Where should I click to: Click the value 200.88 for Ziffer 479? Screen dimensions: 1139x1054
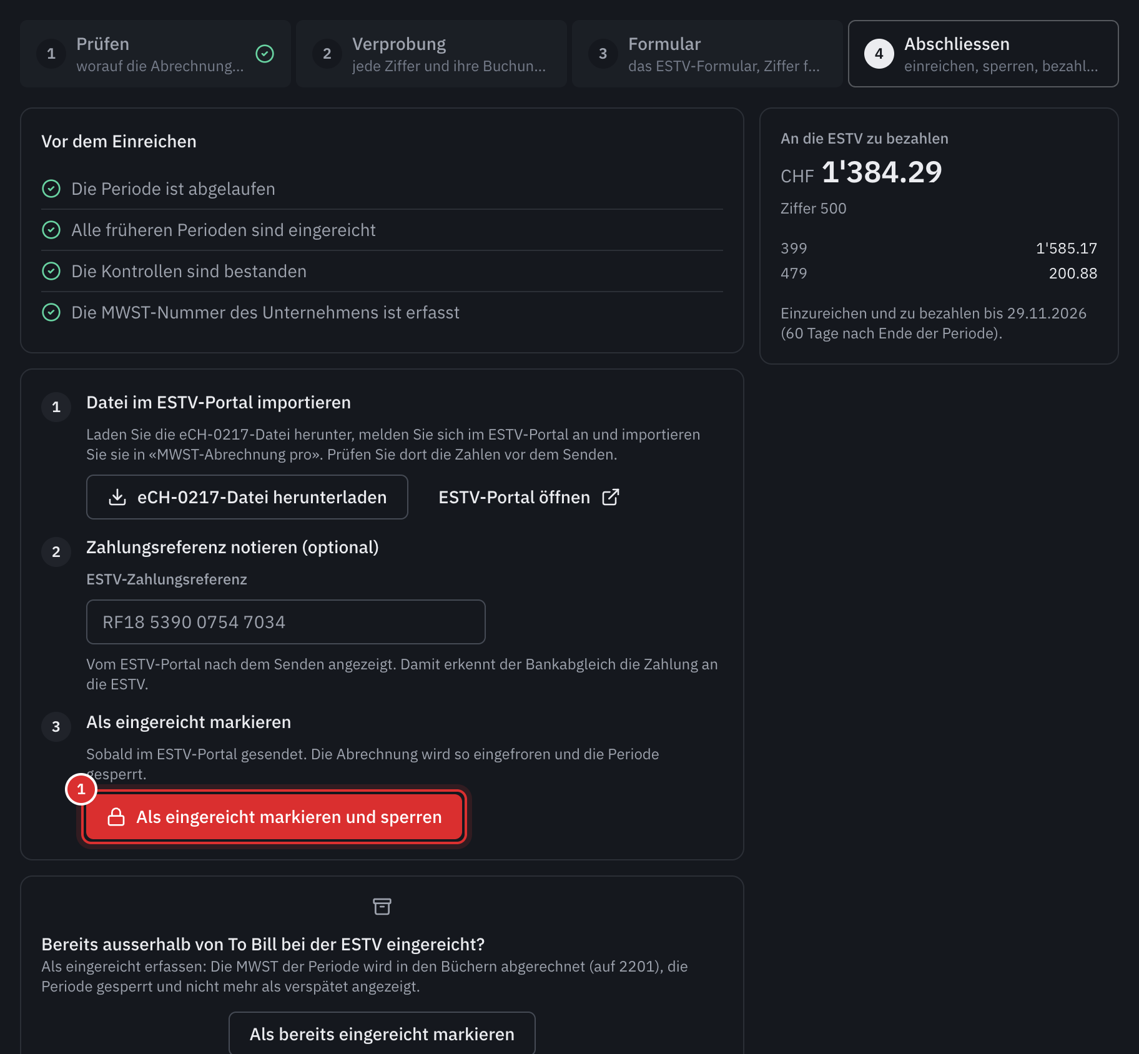click(1073, 273)
